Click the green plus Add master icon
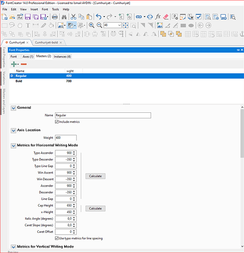The width and height of the screenshot is (244, 253). pos(14,64)
